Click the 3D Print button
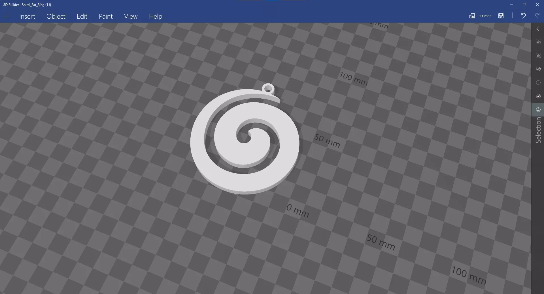 pyautogui.click(x=480, y=16)
